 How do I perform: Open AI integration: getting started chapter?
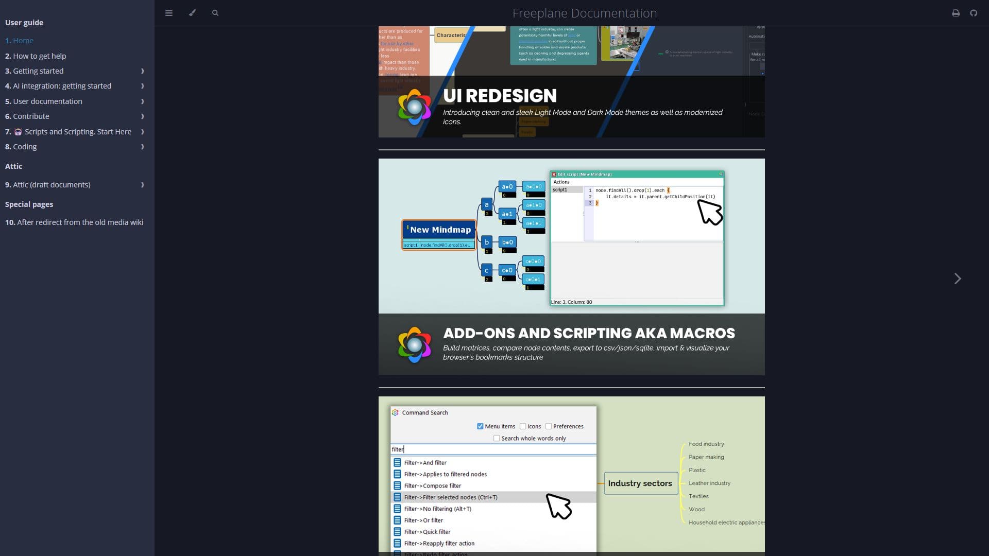[58, 86]
